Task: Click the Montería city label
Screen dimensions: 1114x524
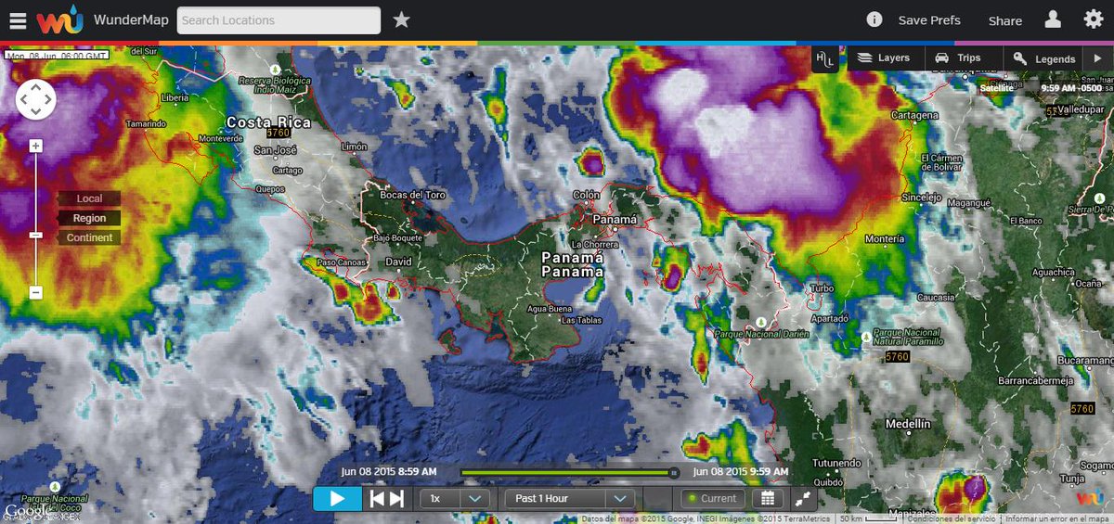Action: pos(884,239)
